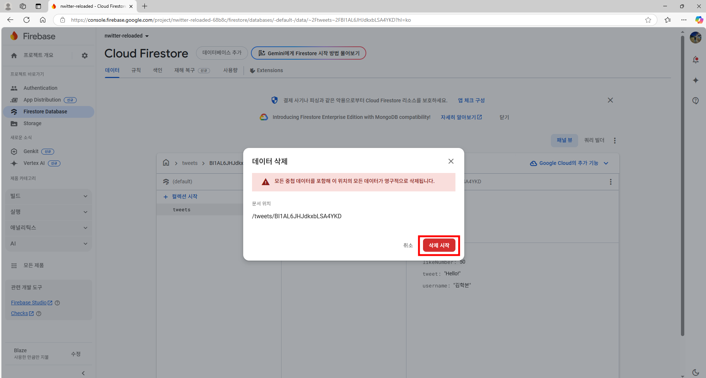Click 컬렉션 시작 button
This screenshot has width=706, height=378.
(x=181, y=197)
